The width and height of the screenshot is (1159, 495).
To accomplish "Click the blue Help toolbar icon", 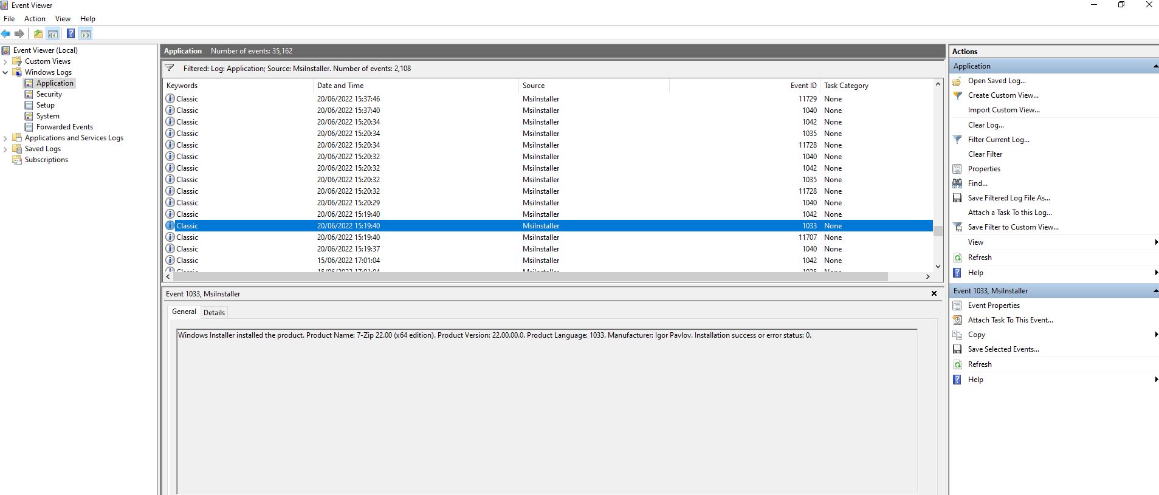I will click(71, 34).
